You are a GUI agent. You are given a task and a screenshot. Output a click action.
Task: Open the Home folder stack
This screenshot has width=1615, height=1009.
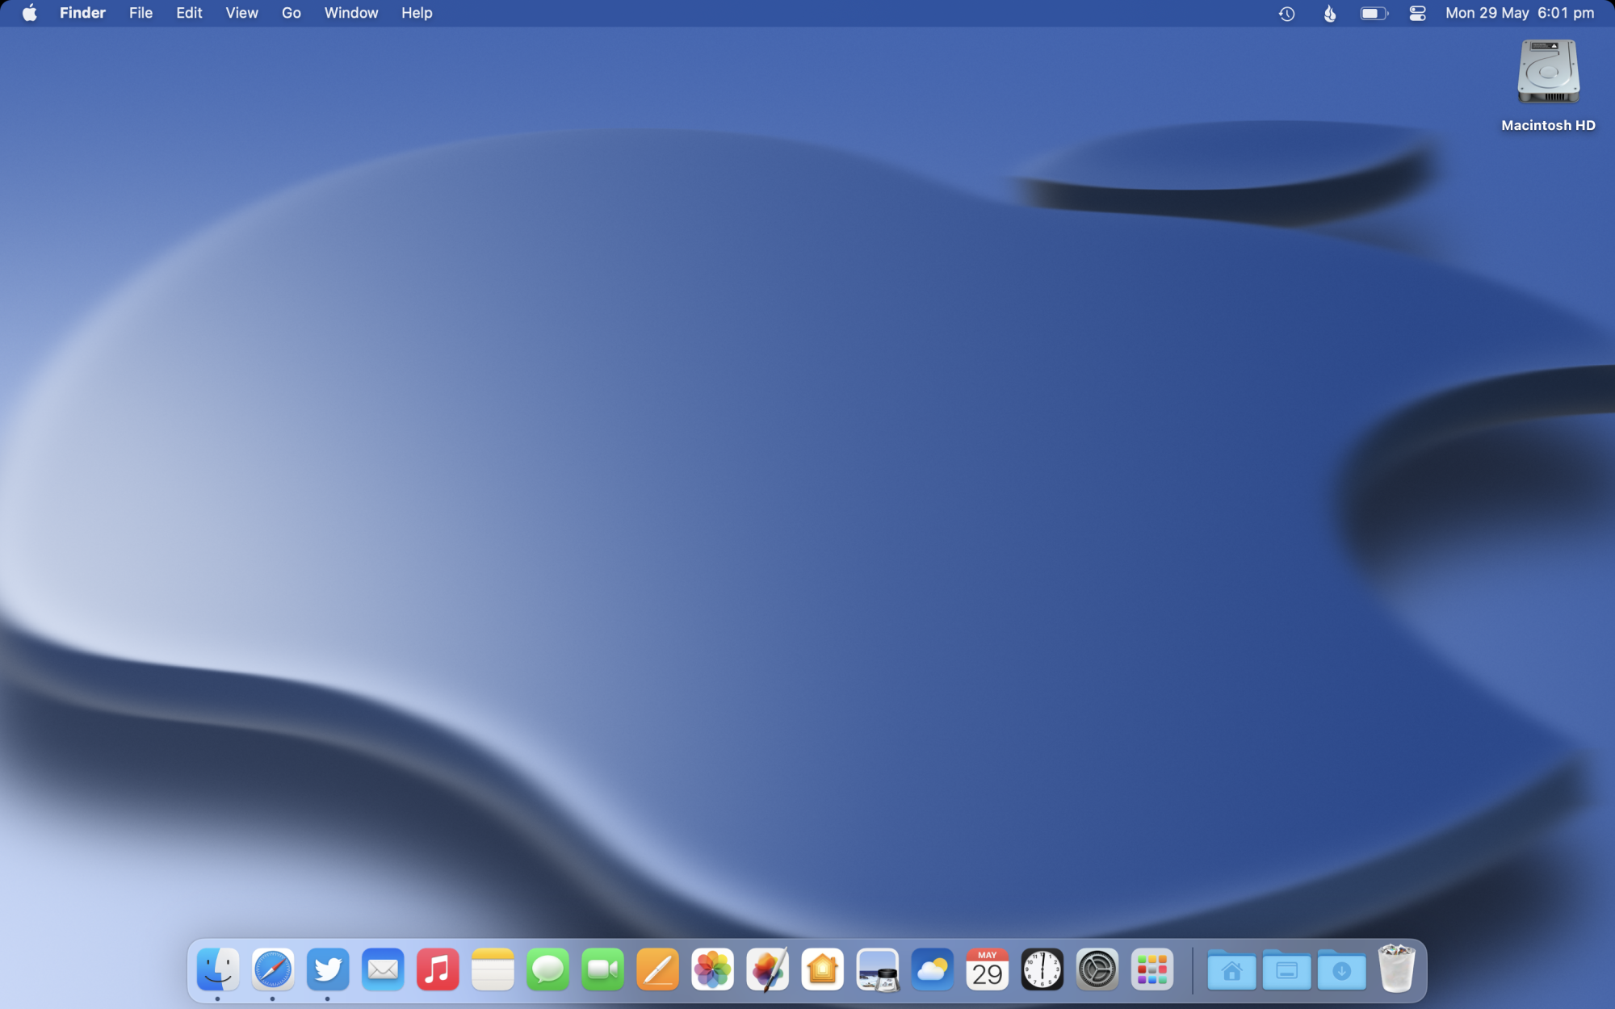click(1231, 969)
